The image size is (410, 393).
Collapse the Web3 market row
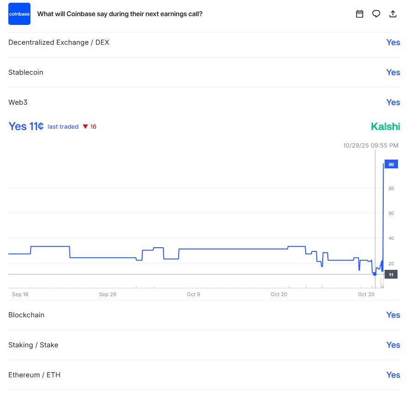click(x=18, y=102)
